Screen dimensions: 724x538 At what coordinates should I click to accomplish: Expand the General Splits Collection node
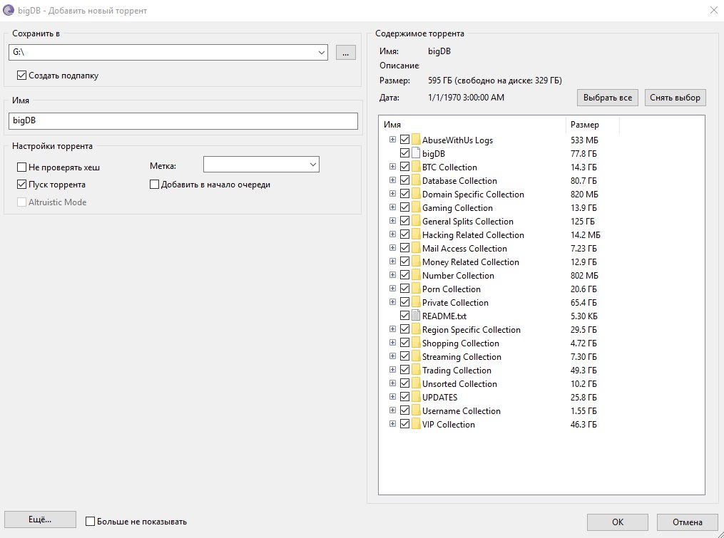(392, 221)
